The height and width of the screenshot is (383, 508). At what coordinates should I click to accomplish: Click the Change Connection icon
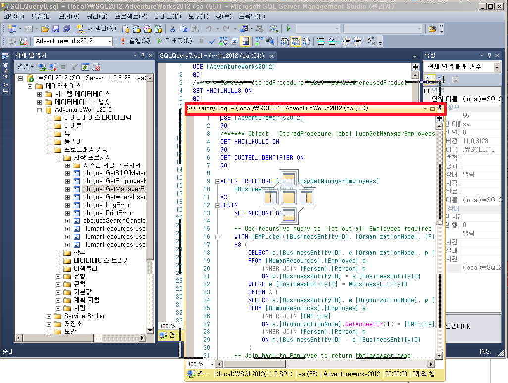(23, 41)
